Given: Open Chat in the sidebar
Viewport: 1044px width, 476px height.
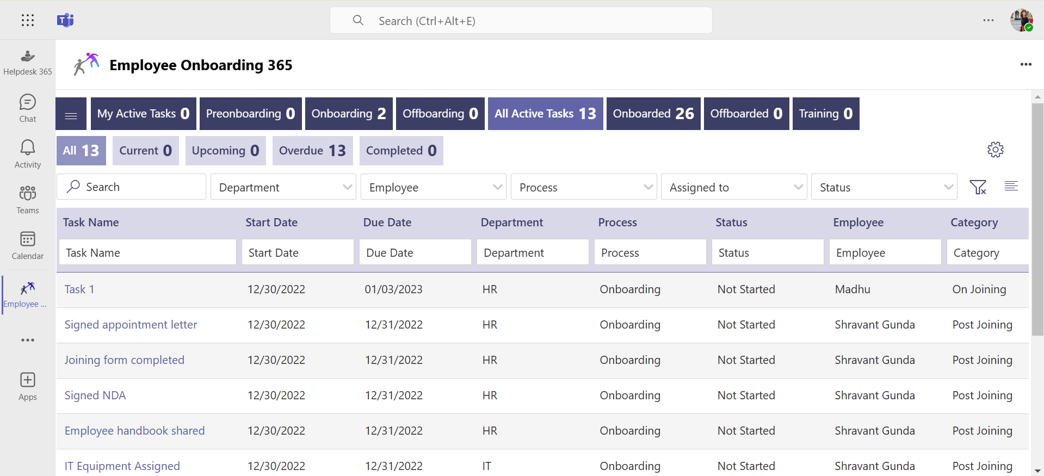Looking at the screenshot, I should pos(28,108).
